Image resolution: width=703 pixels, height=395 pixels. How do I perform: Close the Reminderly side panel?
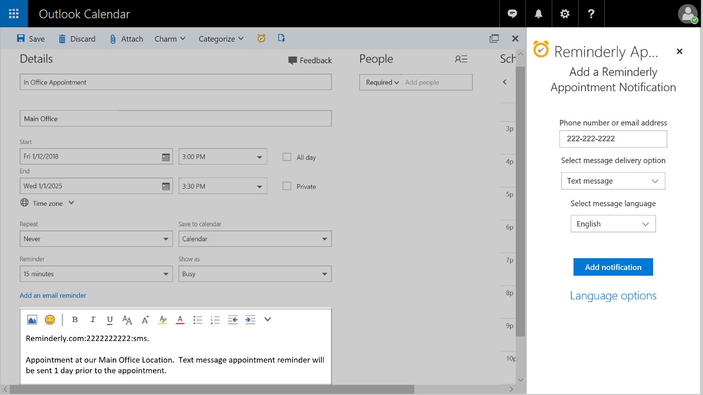[679, 51]
